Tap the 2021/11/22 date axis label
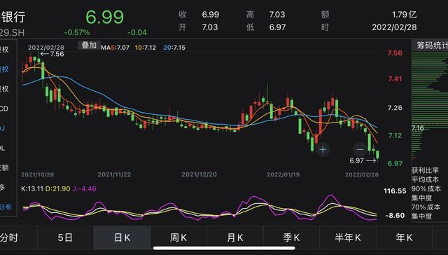The height and width of the screenshot is (255, 448). click(x=114, y=174)
